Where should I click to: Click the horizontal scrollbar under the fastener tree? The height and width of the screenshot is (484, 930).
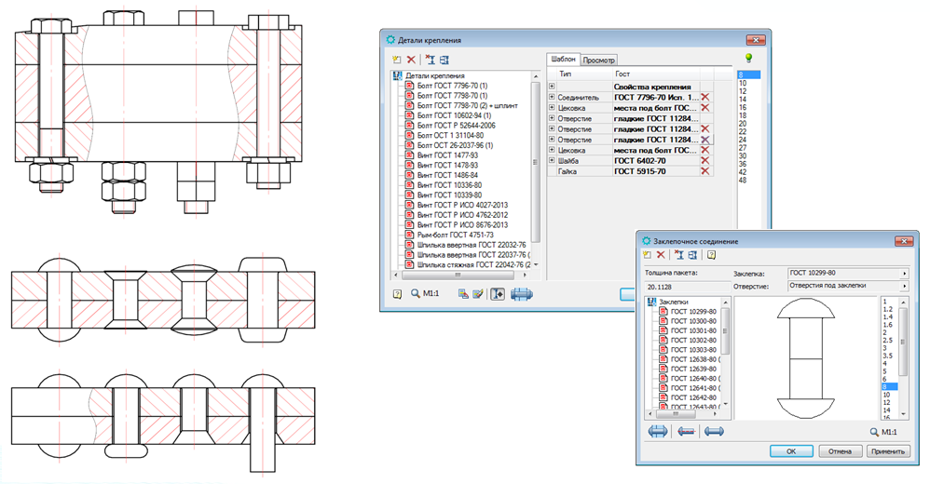(459, 276)
